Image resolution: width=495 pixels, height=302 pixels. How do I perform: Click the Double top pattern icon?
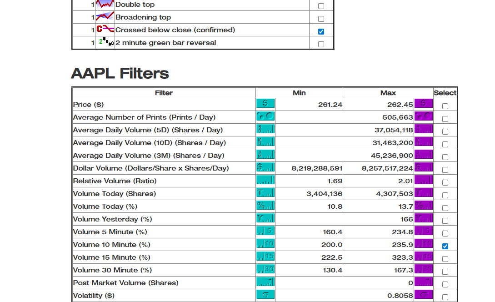pyautogui.click(x=105, y=5)
